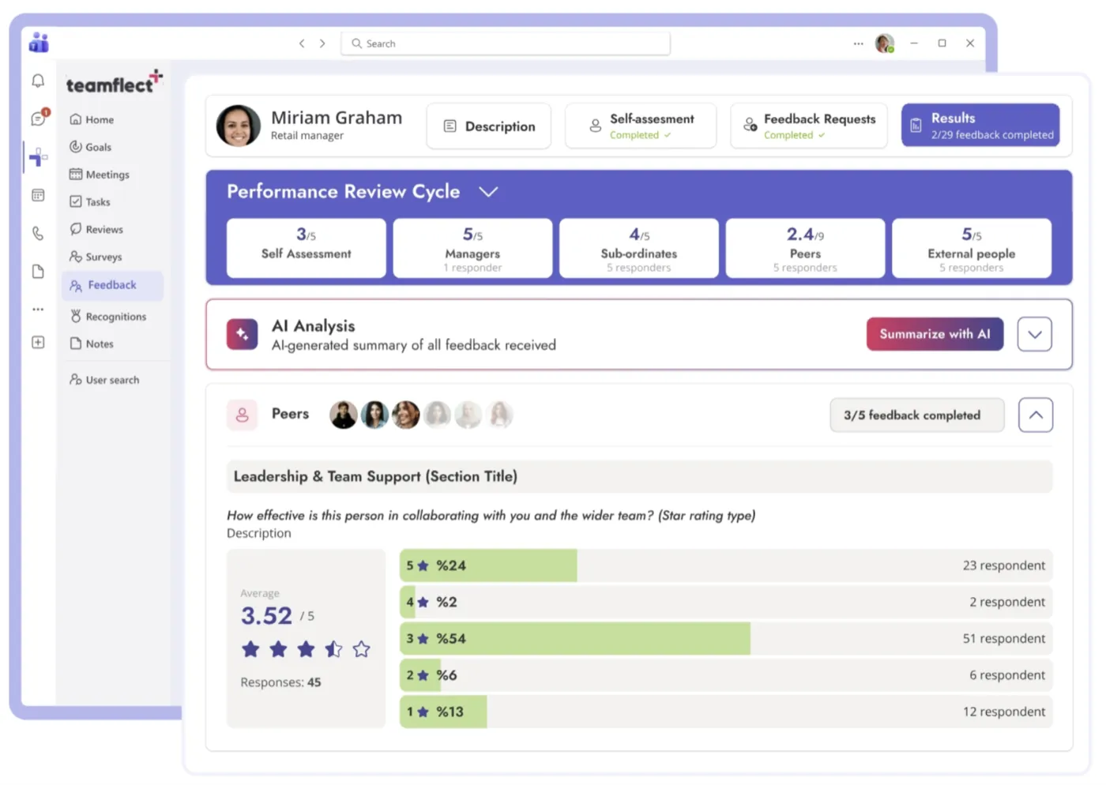
Task: Open Home in the sidebar
Action: coord(92,119)
